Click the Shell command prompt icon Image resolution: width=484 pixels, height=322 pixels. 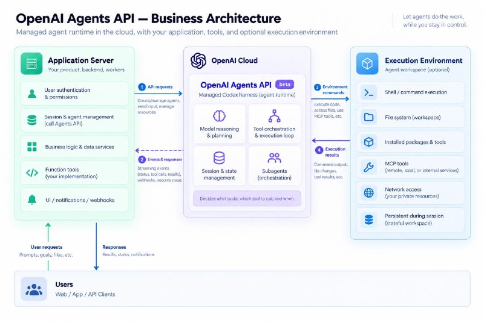(368, 92)
